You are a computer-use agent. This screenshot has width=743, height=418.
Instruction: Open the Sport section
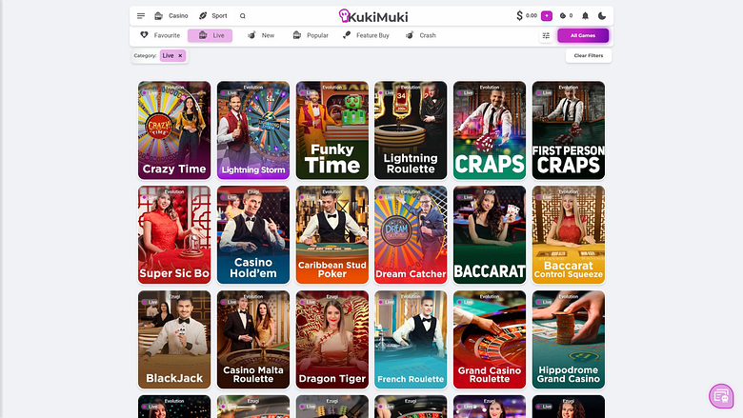212,15
